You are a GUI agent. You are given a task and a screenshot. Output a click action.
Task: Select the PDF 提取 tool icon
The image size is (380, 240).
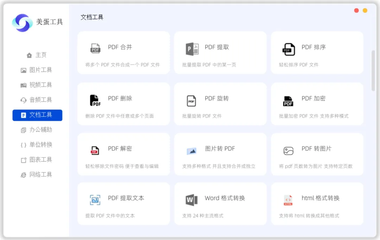point(191,48)
